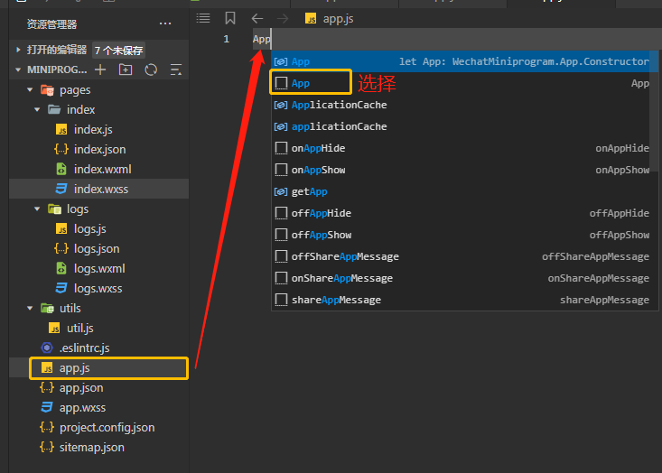Pick the shareAppMessage suggestion
Screen dimensions: 662x473
tap(462, 300)
